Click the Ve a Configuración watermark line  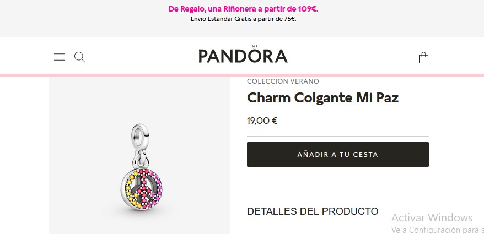tap(437, 230)
